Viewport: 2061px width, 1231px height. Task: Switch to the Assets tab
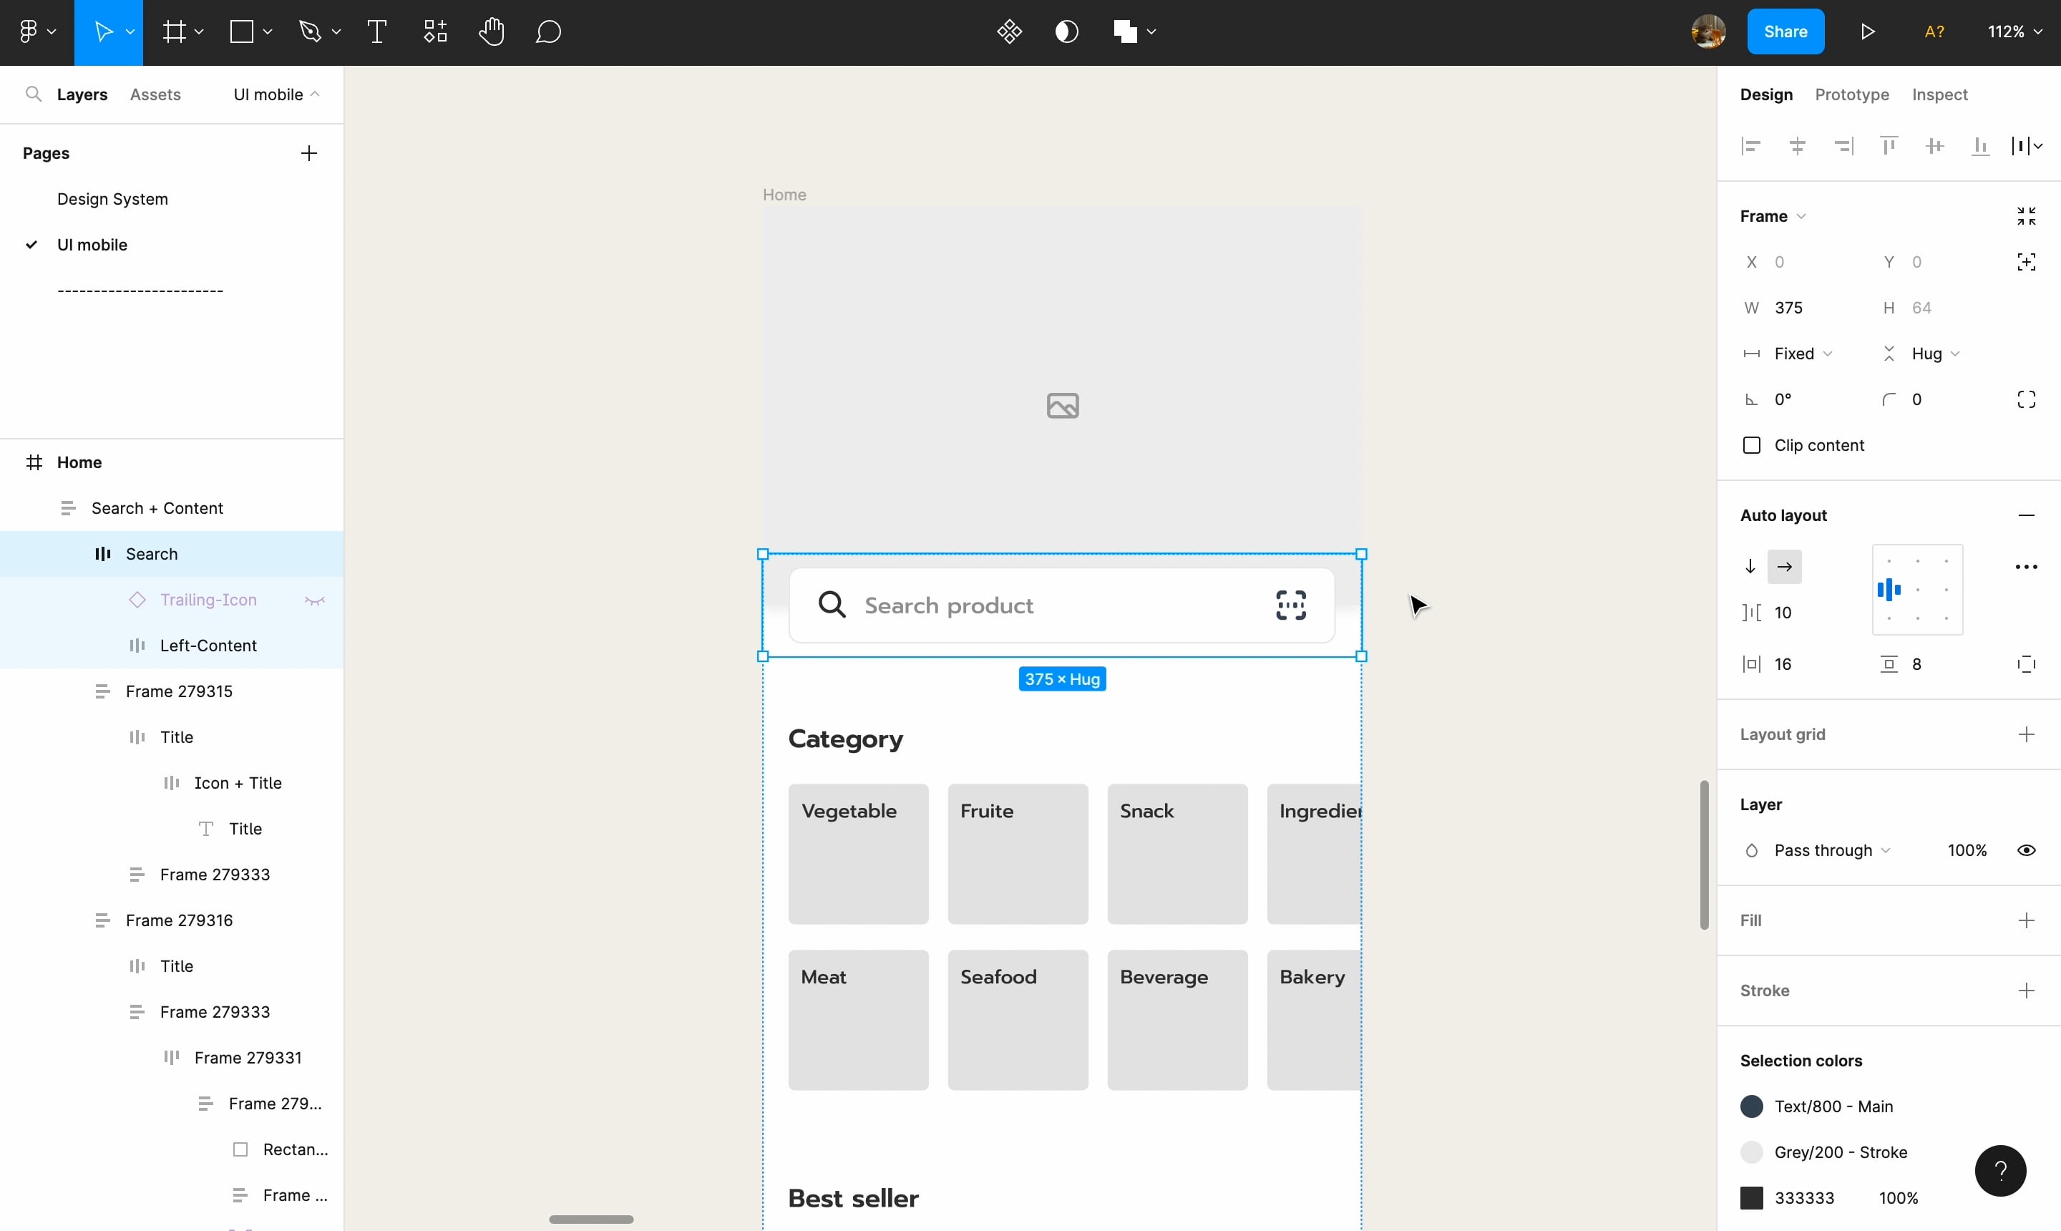[155, 94]
